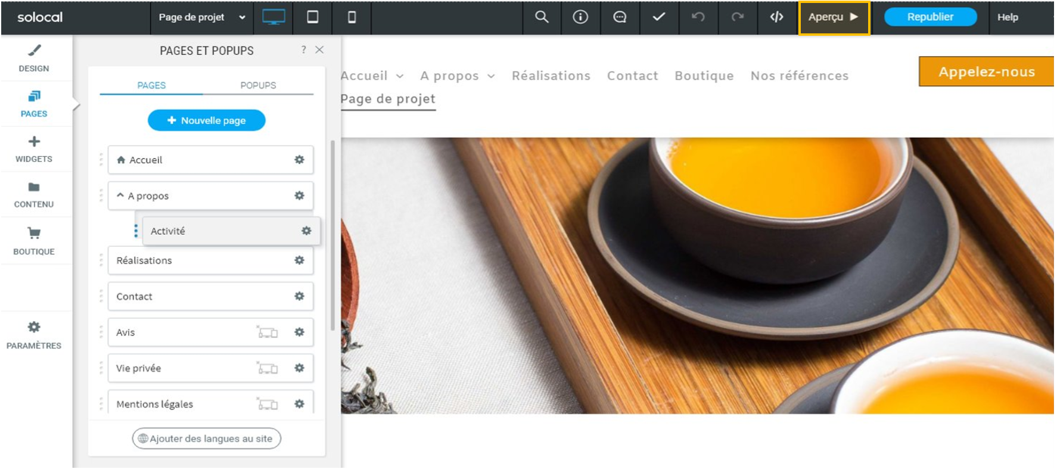The image size is (1057, 469).
Task: Open the Pages sidebar section
Action: 34,104
